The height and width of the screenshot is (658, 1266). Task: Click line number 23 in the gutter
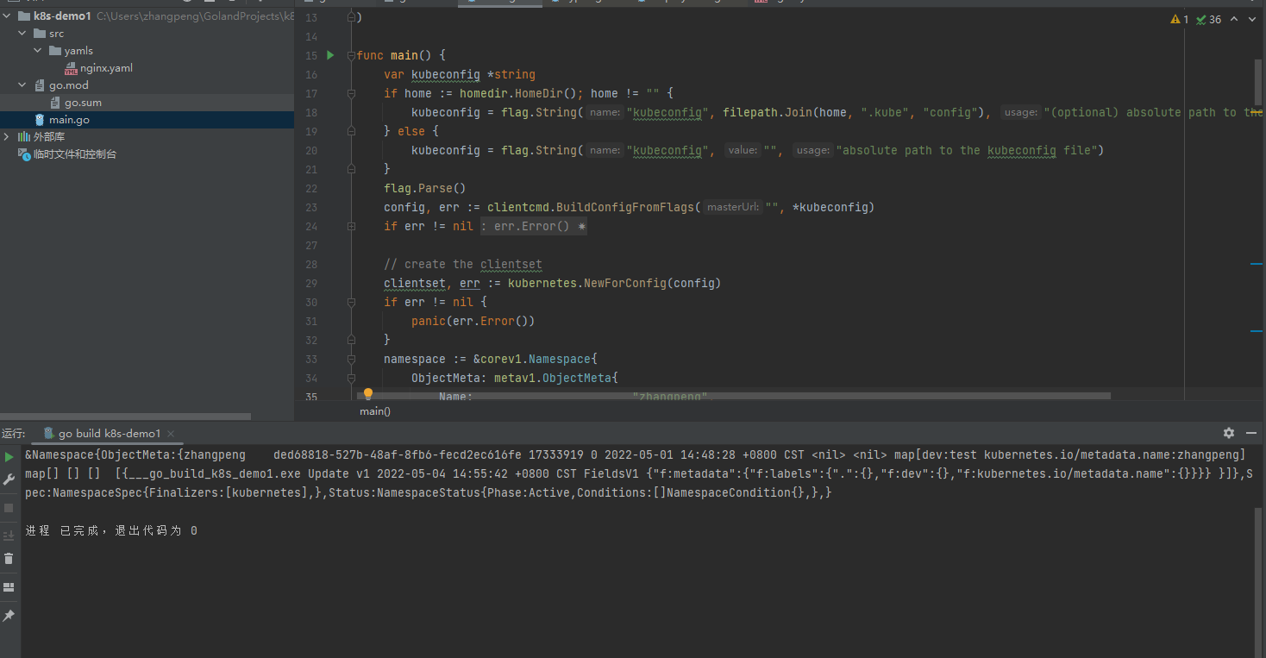point(311,207)
